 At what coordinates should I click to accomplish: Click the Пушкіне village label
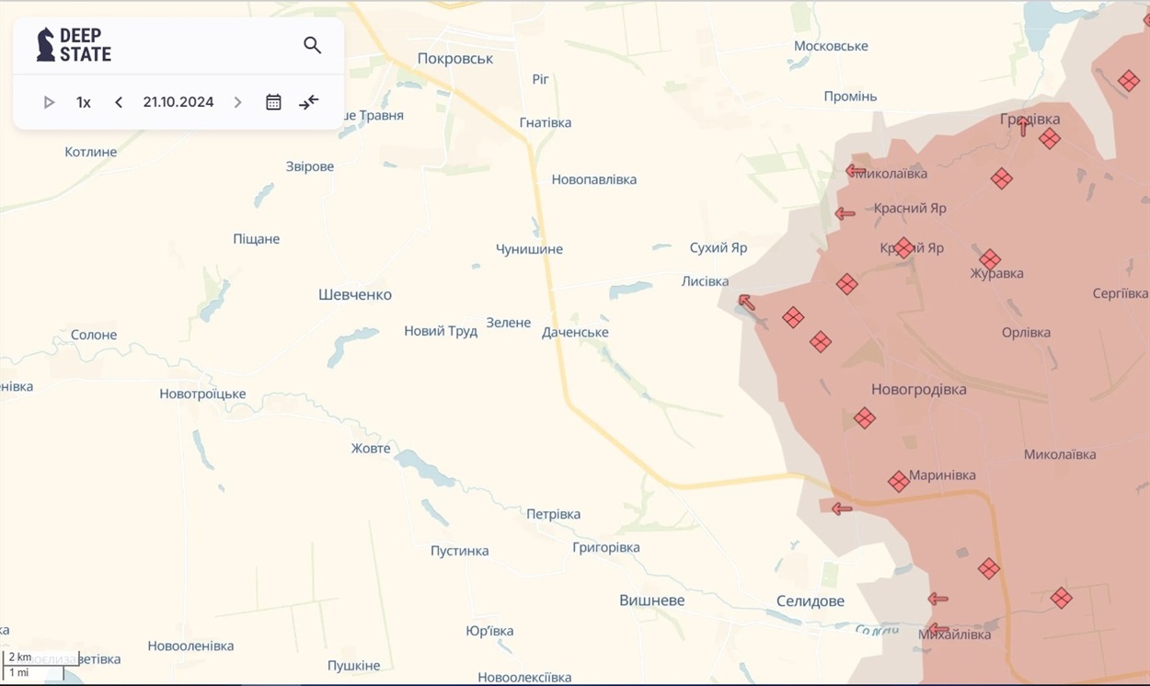pos(353,666)
